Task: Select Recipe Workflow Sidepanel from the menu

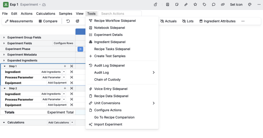Action: (x=115, y=21)
